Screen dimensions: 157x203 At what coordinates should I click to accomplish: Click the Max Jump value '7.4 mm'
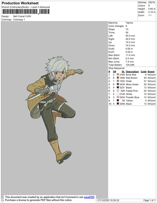[130, 62]
